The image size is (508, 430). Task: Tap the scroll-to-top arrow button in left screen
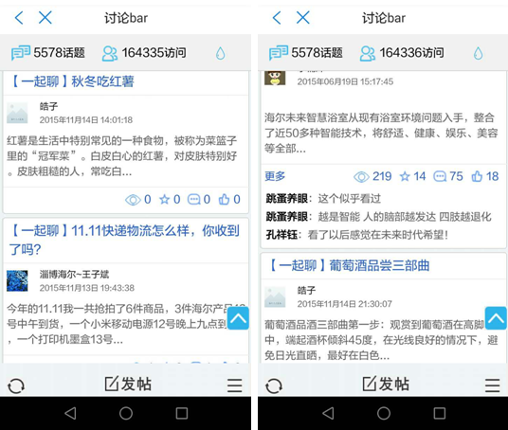pos(238,318)
